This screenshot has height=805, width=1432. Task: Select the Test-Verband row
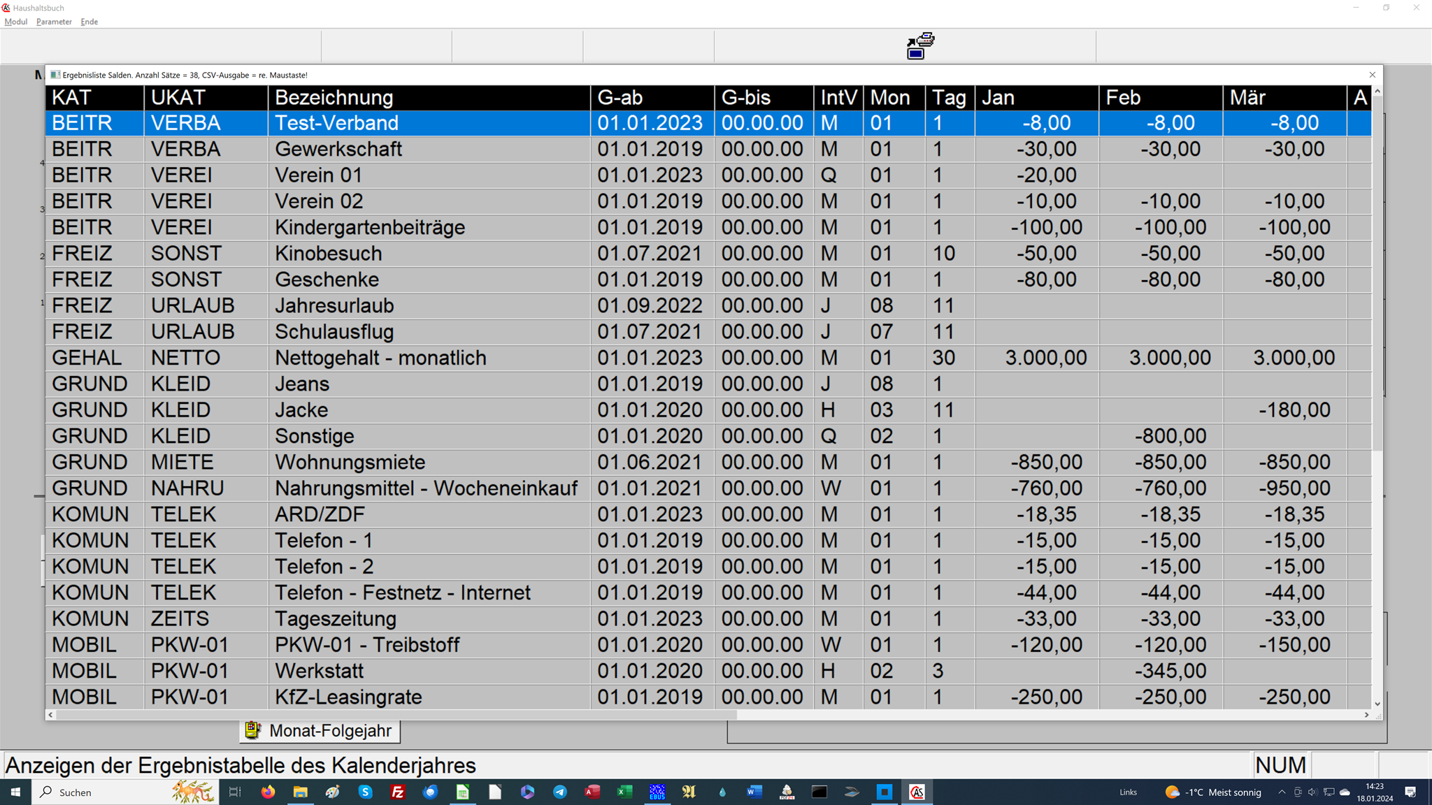708,123
